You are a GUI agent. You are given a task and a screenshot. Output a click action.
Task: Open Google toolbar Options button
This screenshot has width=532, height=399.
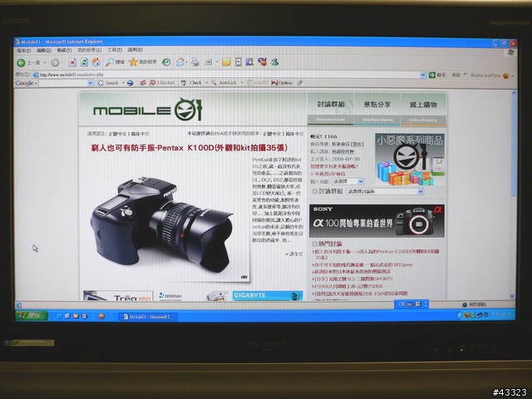click(x=283, y=83)
